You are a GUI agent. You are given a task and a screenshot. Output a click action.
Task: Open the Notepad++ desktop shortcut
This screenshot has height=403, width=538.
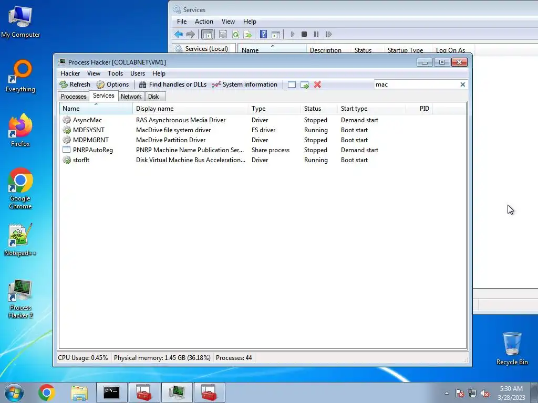point(20,239)
